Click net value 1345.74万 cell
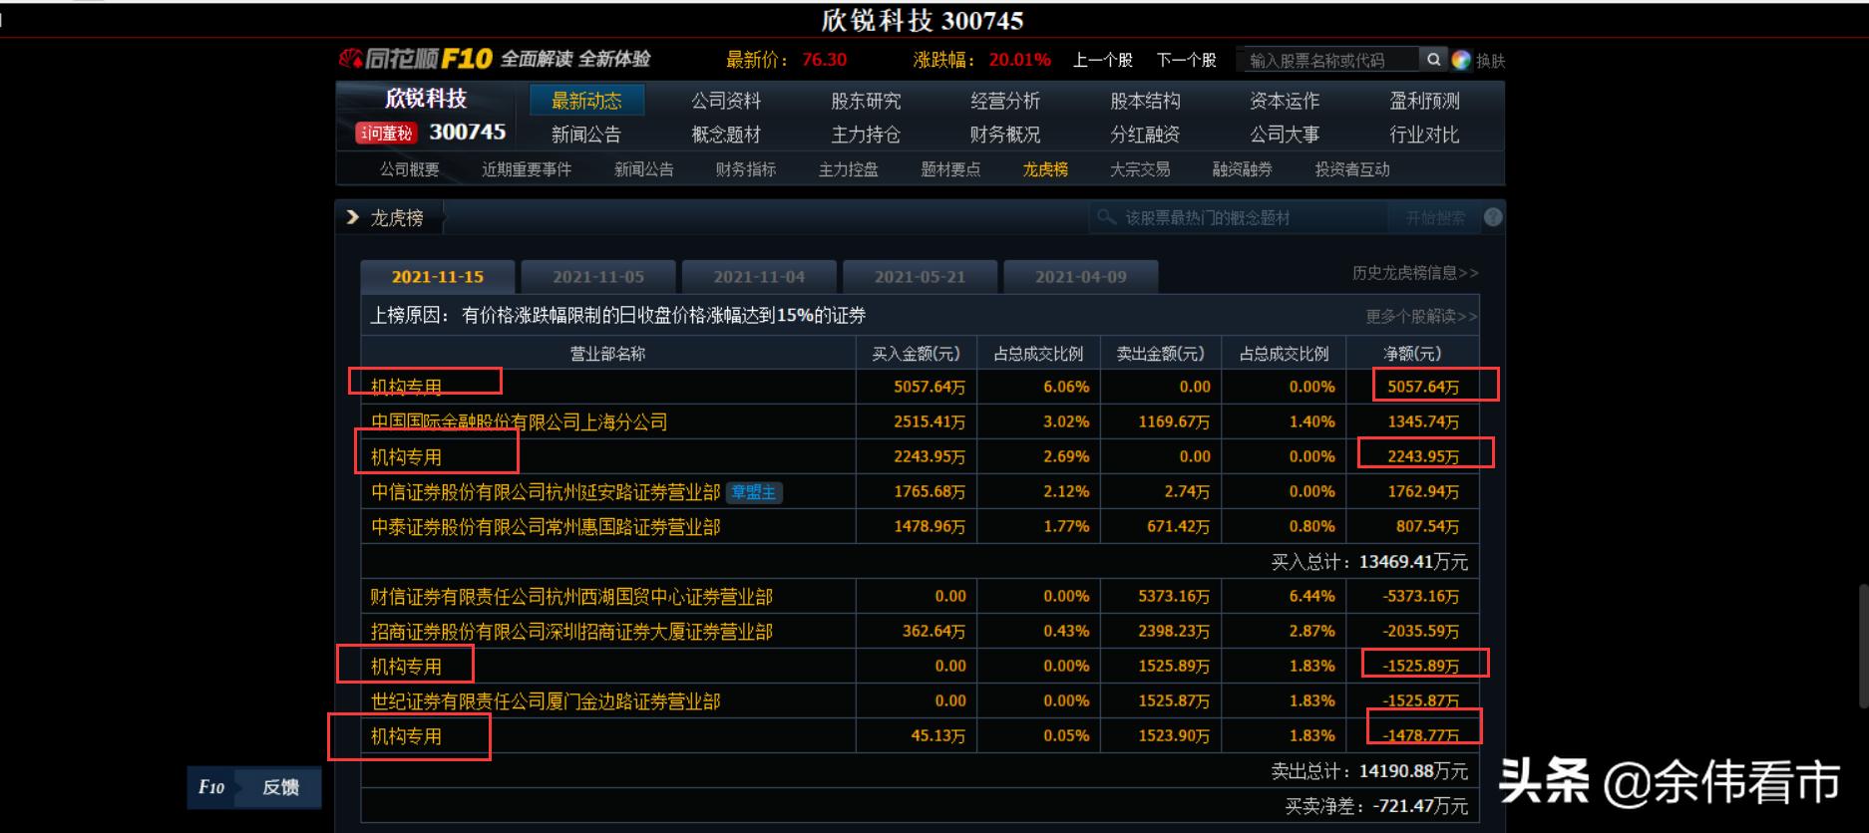The height and width of the screenshot is (833, 1869). click(1422, 422)
